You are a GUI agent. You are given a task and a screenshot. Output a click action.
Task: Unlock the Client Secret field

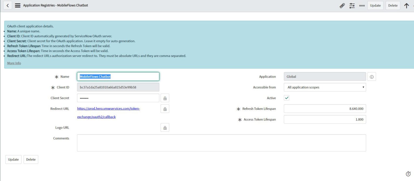pos(165,98)
